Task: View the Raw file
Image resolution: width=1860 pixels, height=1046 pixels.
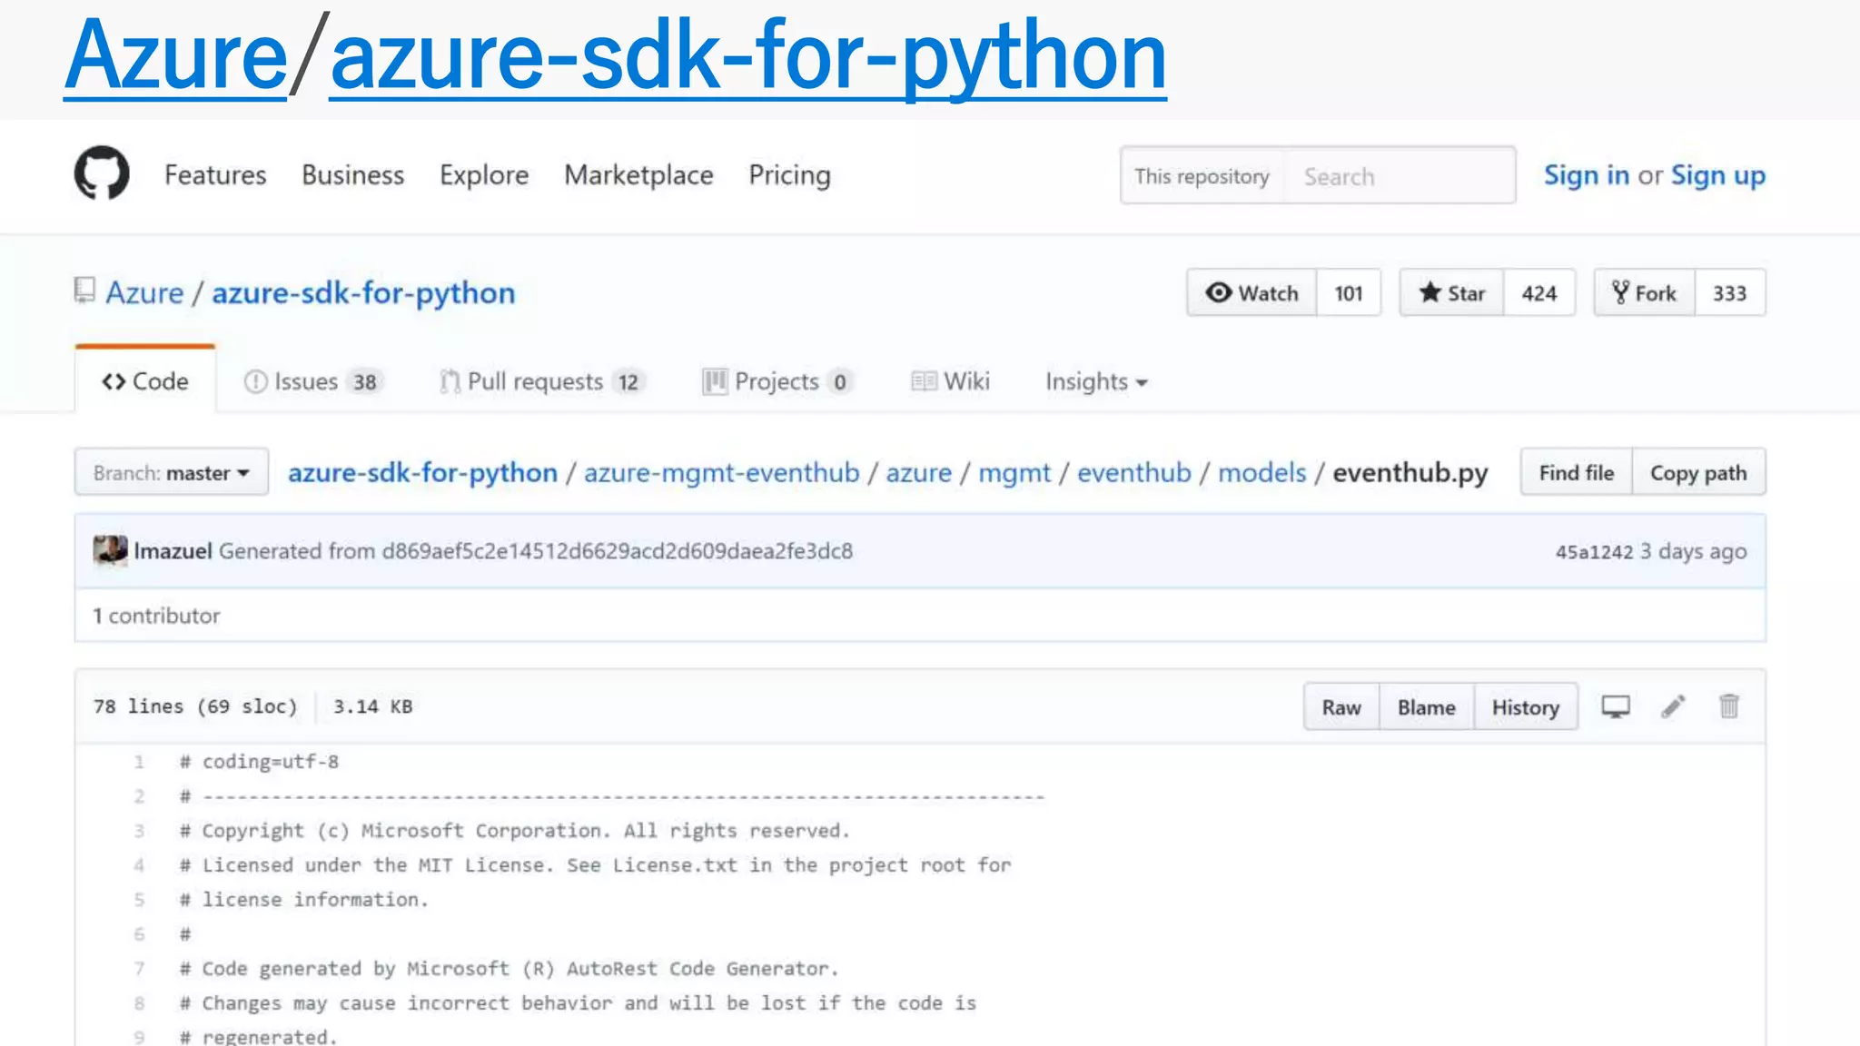Action: [1341, 706]
